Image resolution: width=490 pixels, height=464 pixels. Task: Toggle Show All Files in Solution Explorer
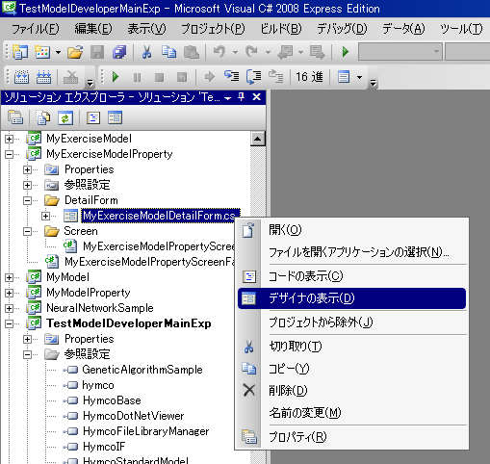click(43, 117)
